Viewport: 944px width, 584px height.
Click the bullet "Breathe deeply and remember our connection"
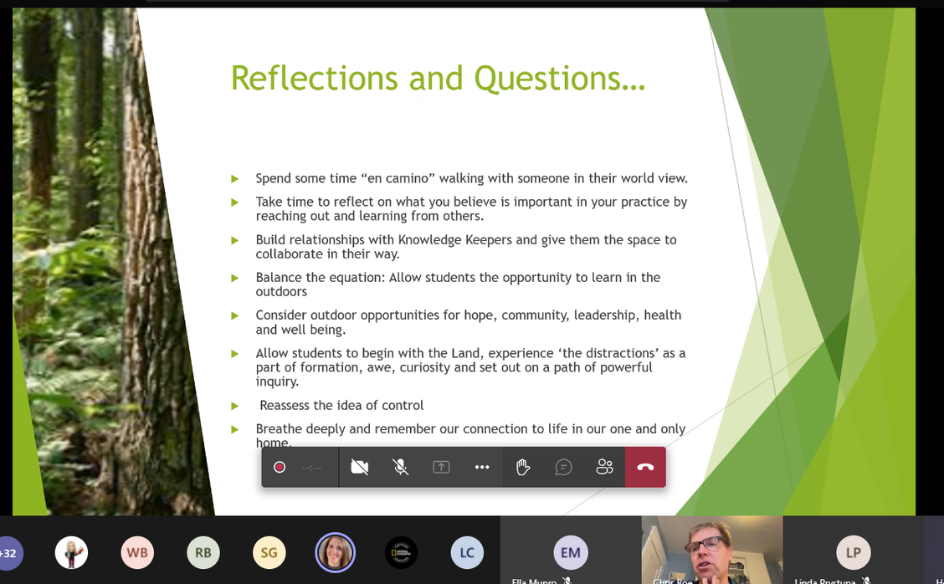pos(471,435)
